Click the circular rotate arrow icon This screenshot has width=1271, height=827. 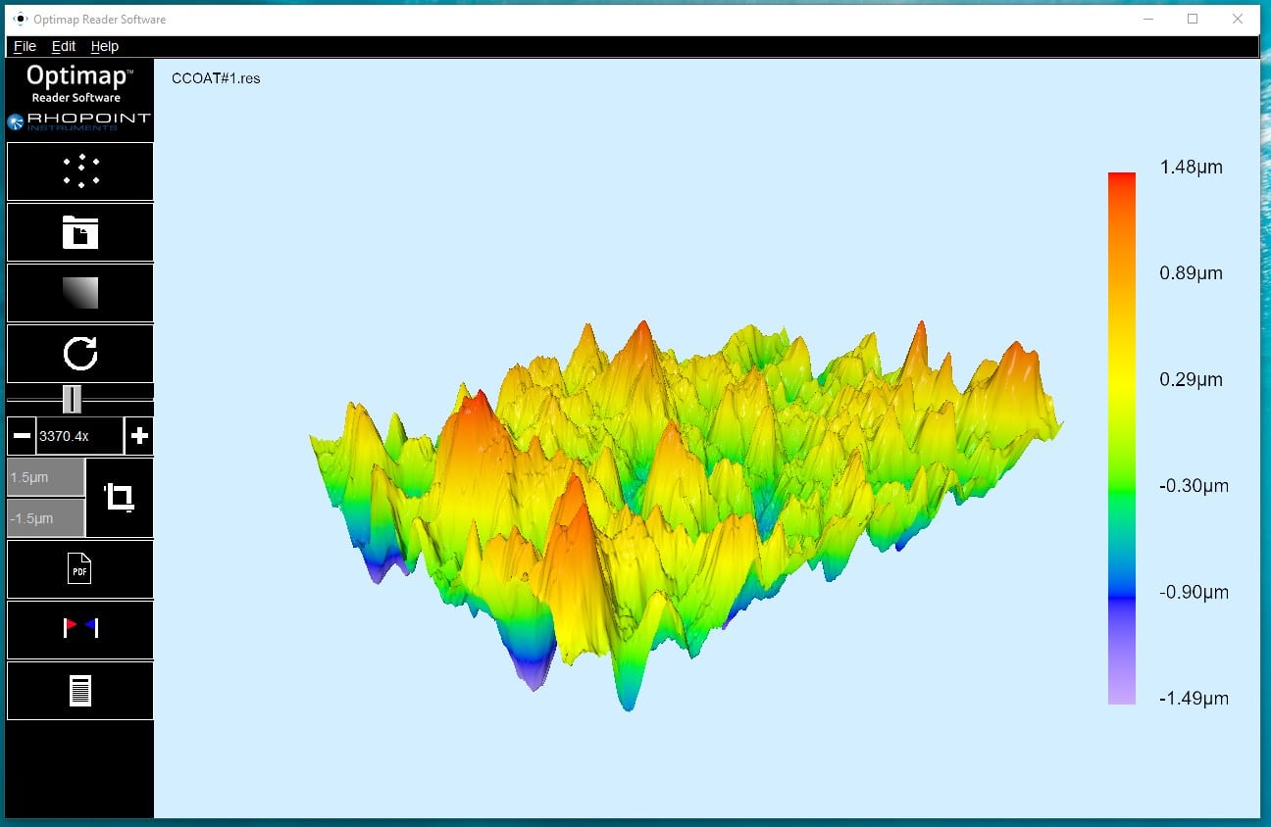click(80, 354)
